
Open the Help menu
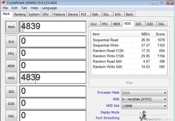pos(34,8)
